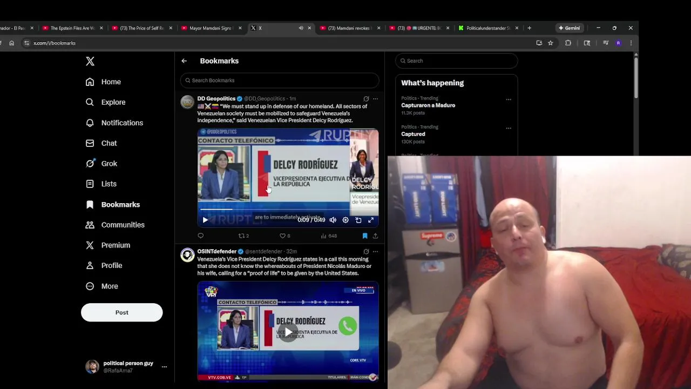View site information icon in address bar
Viewport: 691px width, 389px height.
click(x=26, y=43)
